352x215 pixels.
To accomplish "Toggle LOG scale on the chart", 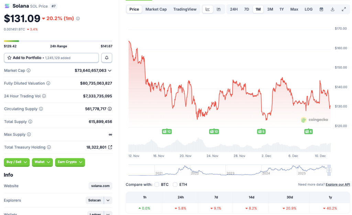I will pos(308,9).
